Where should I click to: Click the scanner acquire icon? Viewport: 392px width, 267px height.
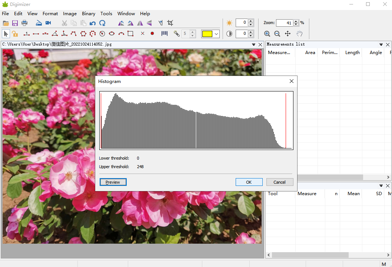(39, 23)
